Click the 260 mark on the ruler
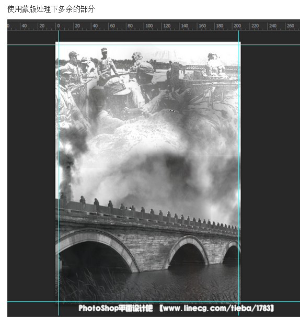 pyautogui.click(x=290, y=26)
